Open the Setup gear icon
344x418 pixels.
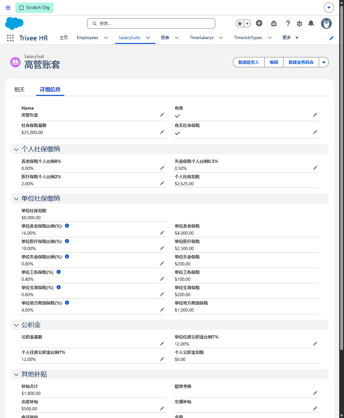(x=299, y=23)
